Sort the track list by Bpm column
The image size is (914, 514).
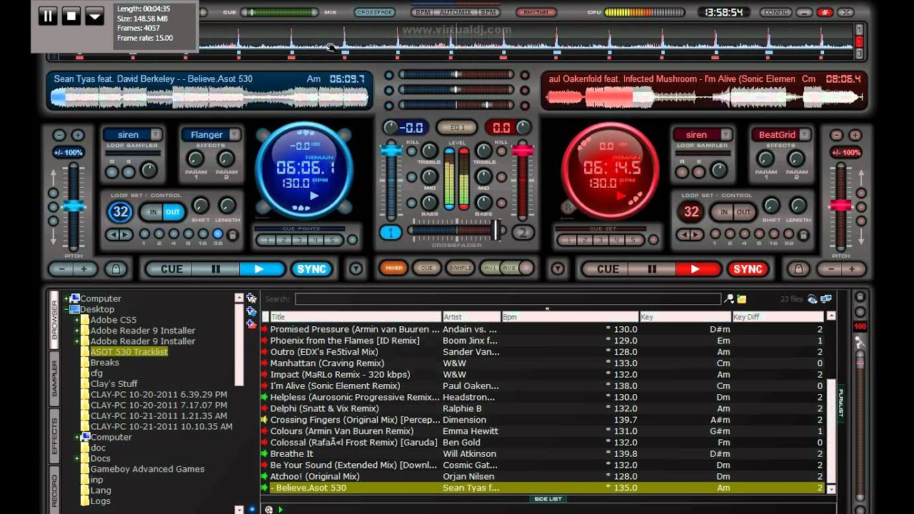tap(569, 316)
